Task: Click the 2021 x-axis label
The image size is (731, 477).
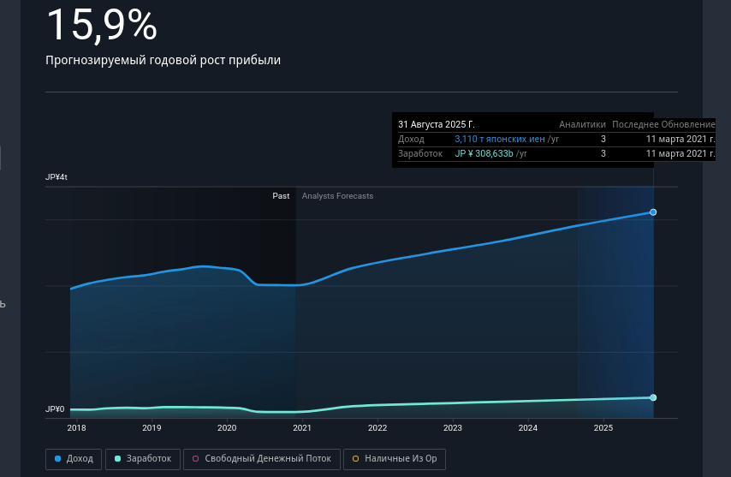Action: click(302, 428)
